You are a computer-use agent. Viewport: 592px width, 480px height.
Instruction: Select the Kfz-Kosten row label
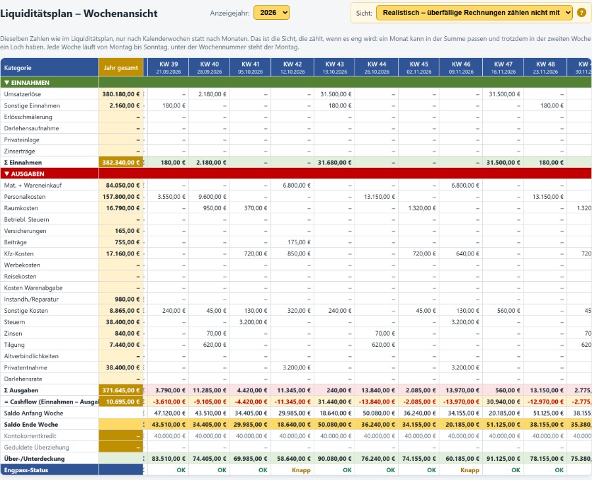click(18, 253)
